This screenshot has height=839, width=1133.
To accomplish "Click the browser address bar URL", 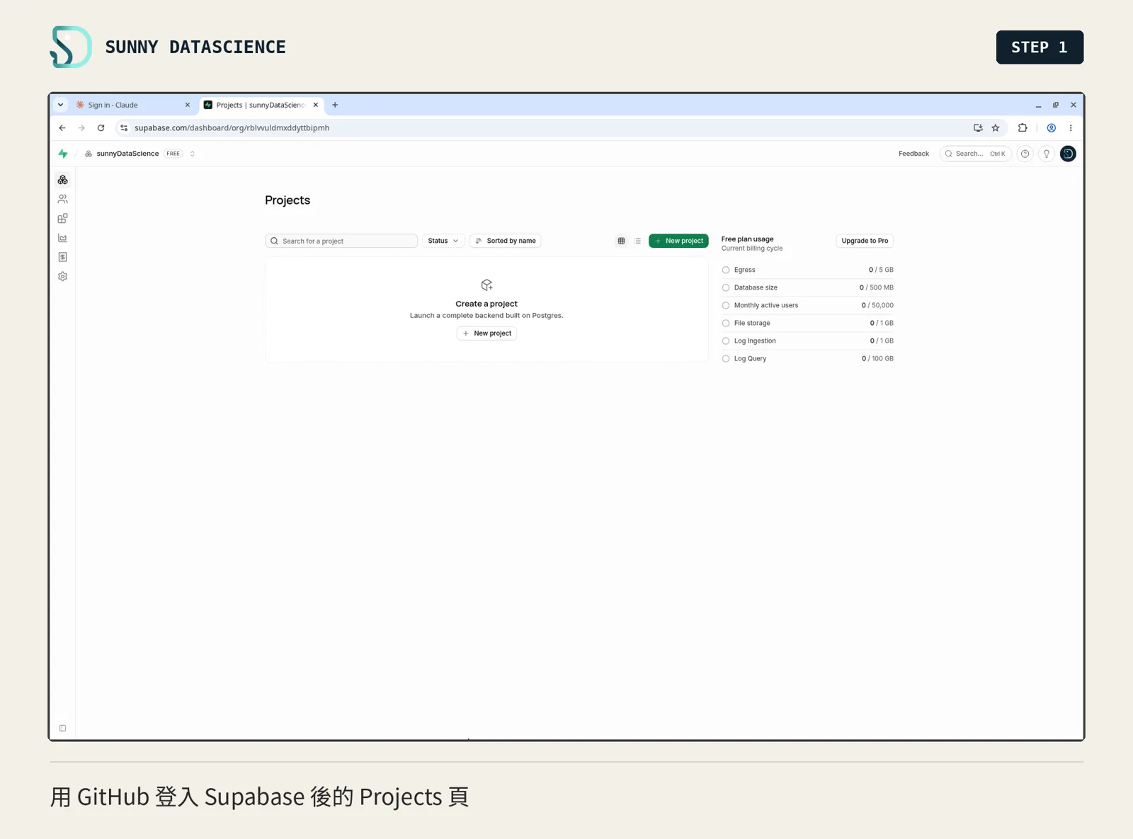I will click(232, 128).
